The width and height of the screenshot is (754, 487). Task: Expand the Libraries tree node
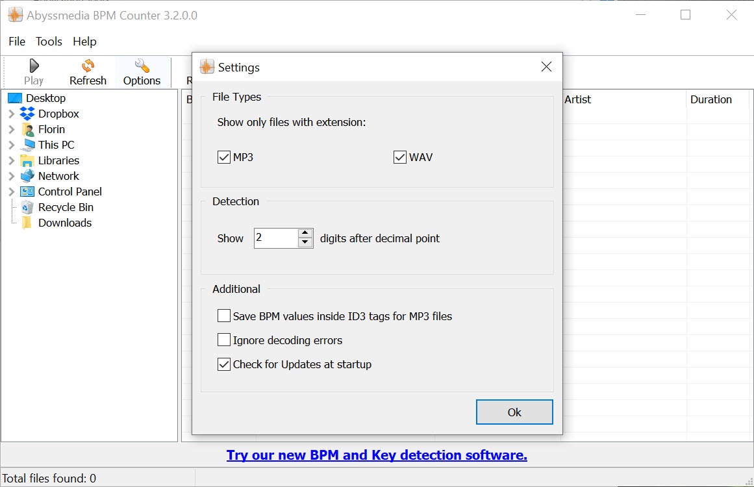[11, 160]
